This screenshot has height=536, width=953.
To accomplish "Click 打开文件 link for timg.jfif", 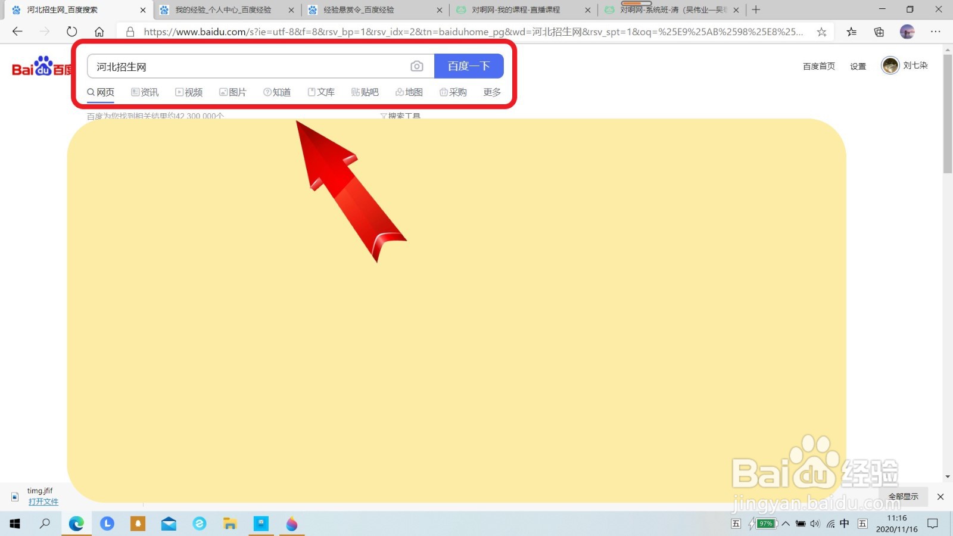I will coord(43,501).
